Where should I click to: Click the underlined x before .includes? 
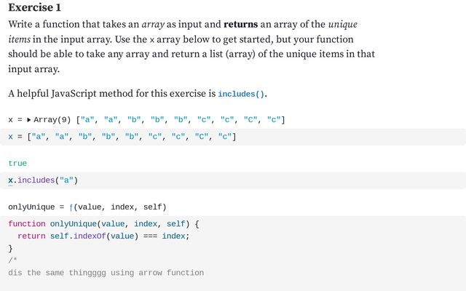[11, 180]
